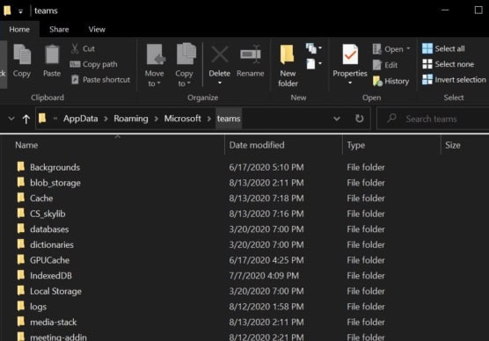Click the Up one level arrow
This screenshot has width=489, height=341.
point(26,119)
